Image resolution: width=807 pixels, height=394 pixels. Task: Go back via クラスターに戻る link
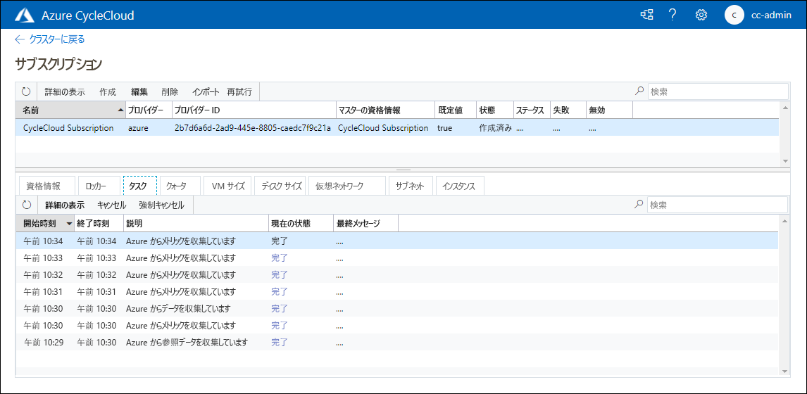(50, 39)
